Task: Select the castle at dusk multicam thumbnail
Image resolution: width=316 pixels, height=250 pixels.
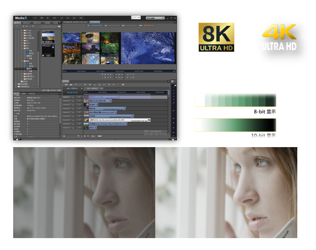Action: tap(91, 48)
